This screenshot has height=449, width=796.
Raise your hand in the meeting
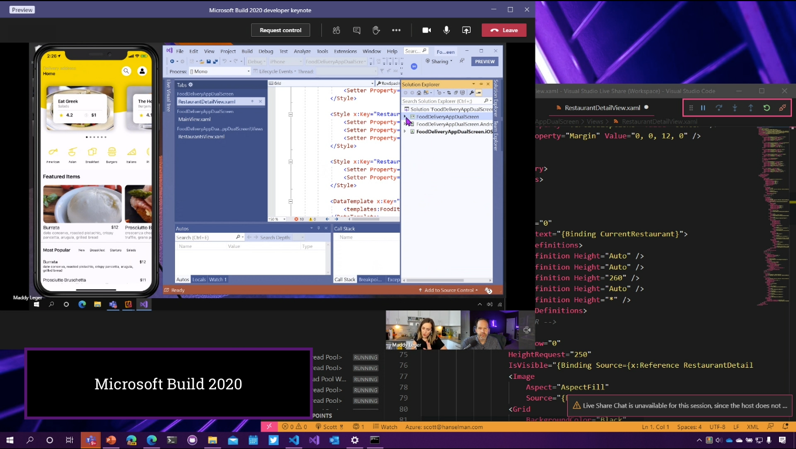coord(376,30)
